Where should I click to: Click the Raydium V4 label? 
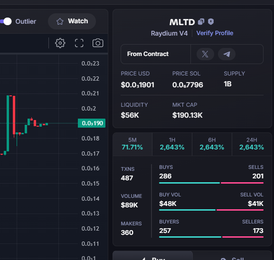click(x=169, y=33)
